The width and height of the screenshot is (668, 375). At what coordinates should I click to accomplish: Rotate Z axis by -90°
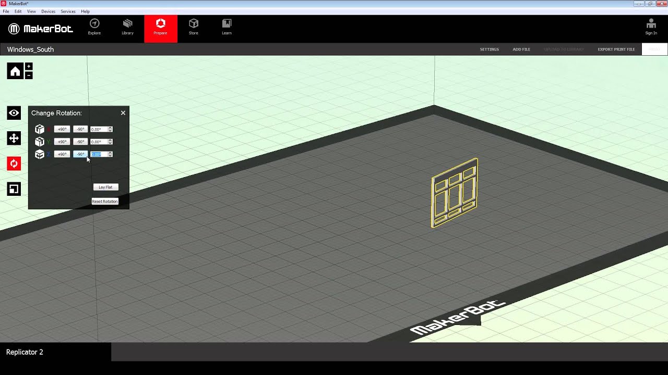pos(80,154)
